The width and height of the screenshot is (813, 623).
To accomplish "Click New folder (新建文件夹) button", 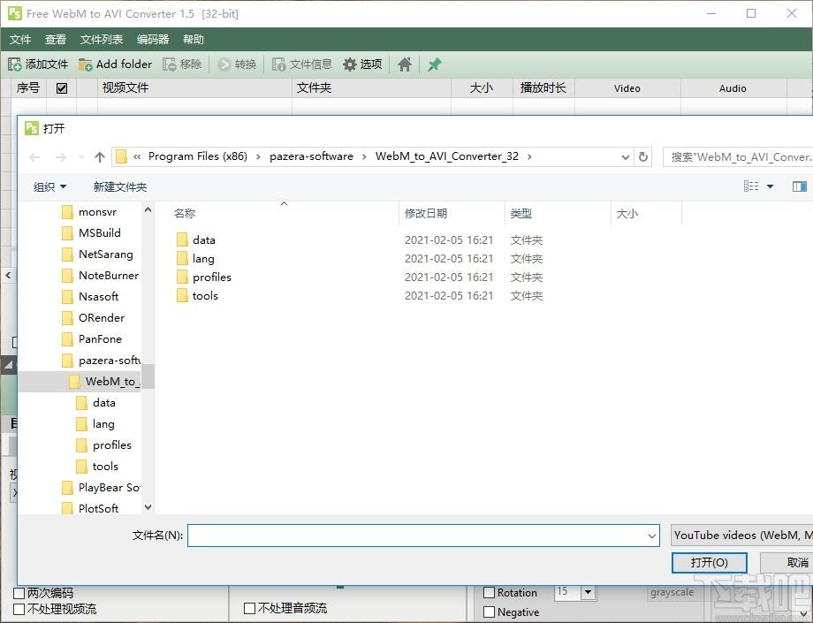I will pos(120,186).
